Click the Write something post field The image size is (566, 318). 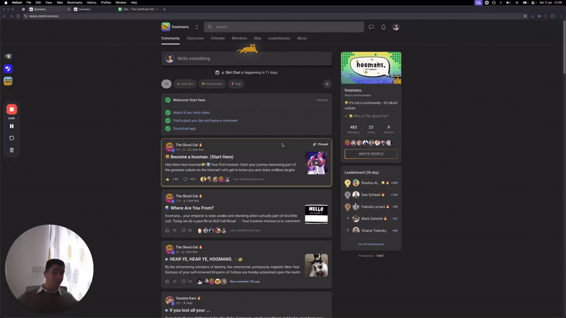click(x=247, y=59)
